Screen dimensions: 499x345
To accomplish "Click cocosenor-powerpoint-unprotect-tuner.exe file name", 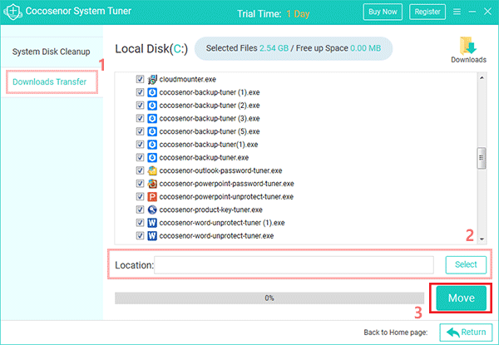I will coord(226,196).
